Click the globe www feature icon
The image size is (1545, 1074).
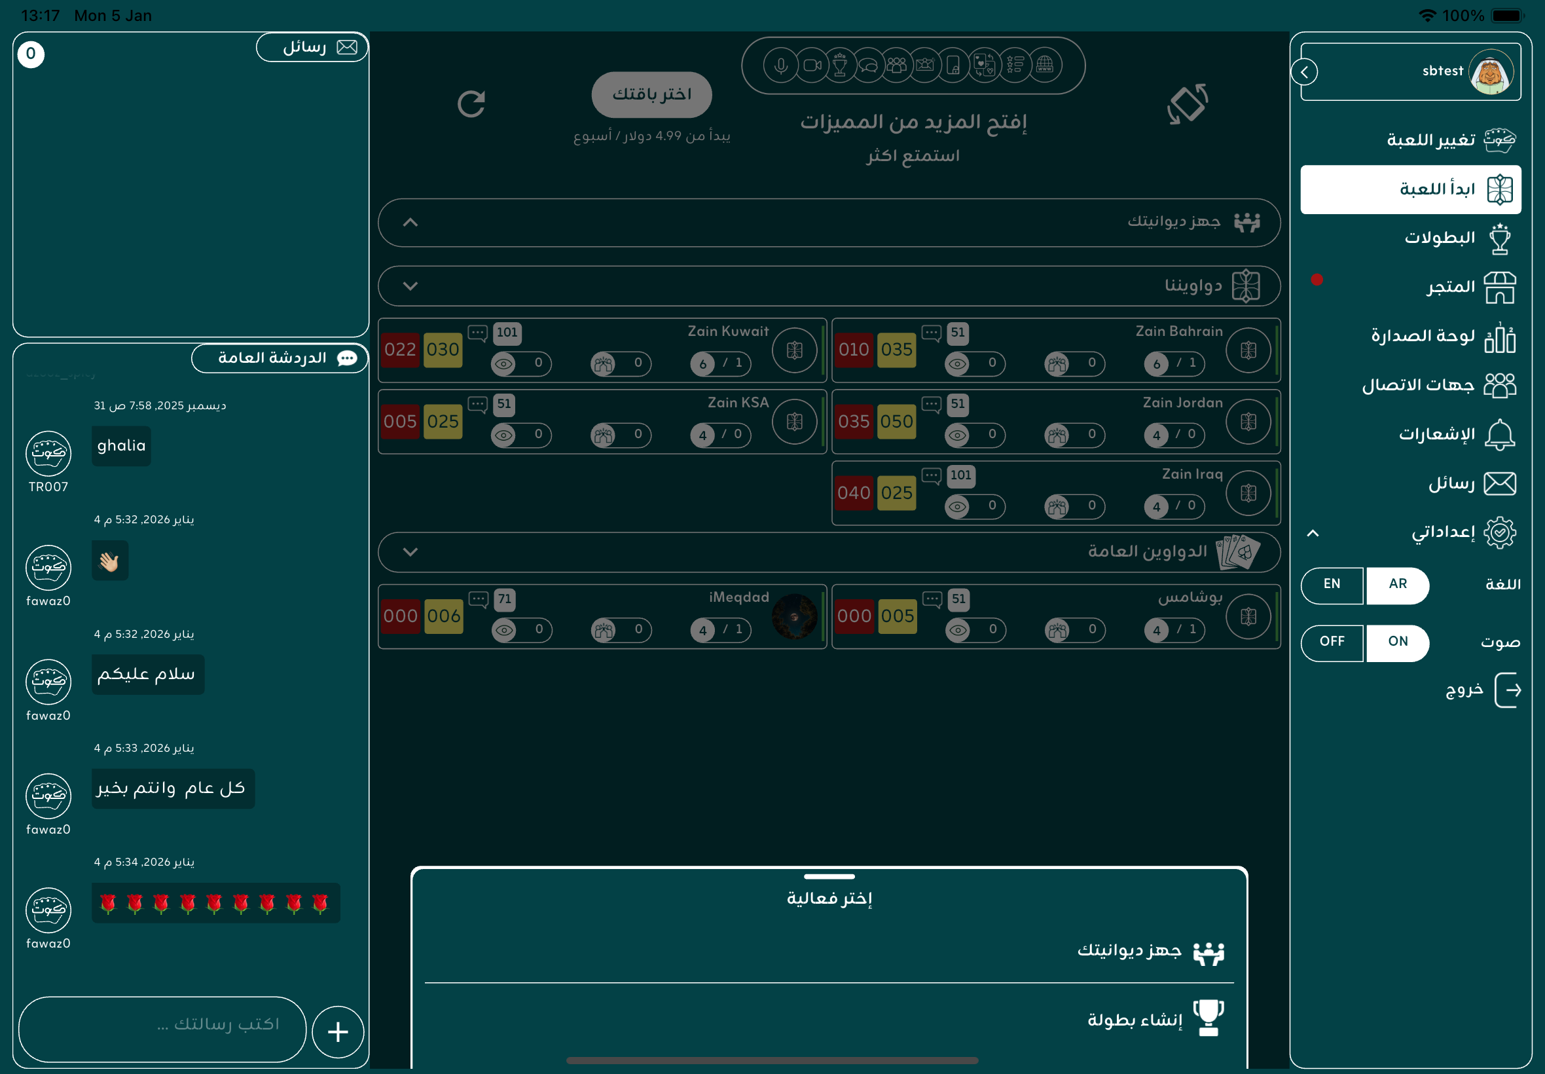pyautogui.click(x=1045, y=65)
